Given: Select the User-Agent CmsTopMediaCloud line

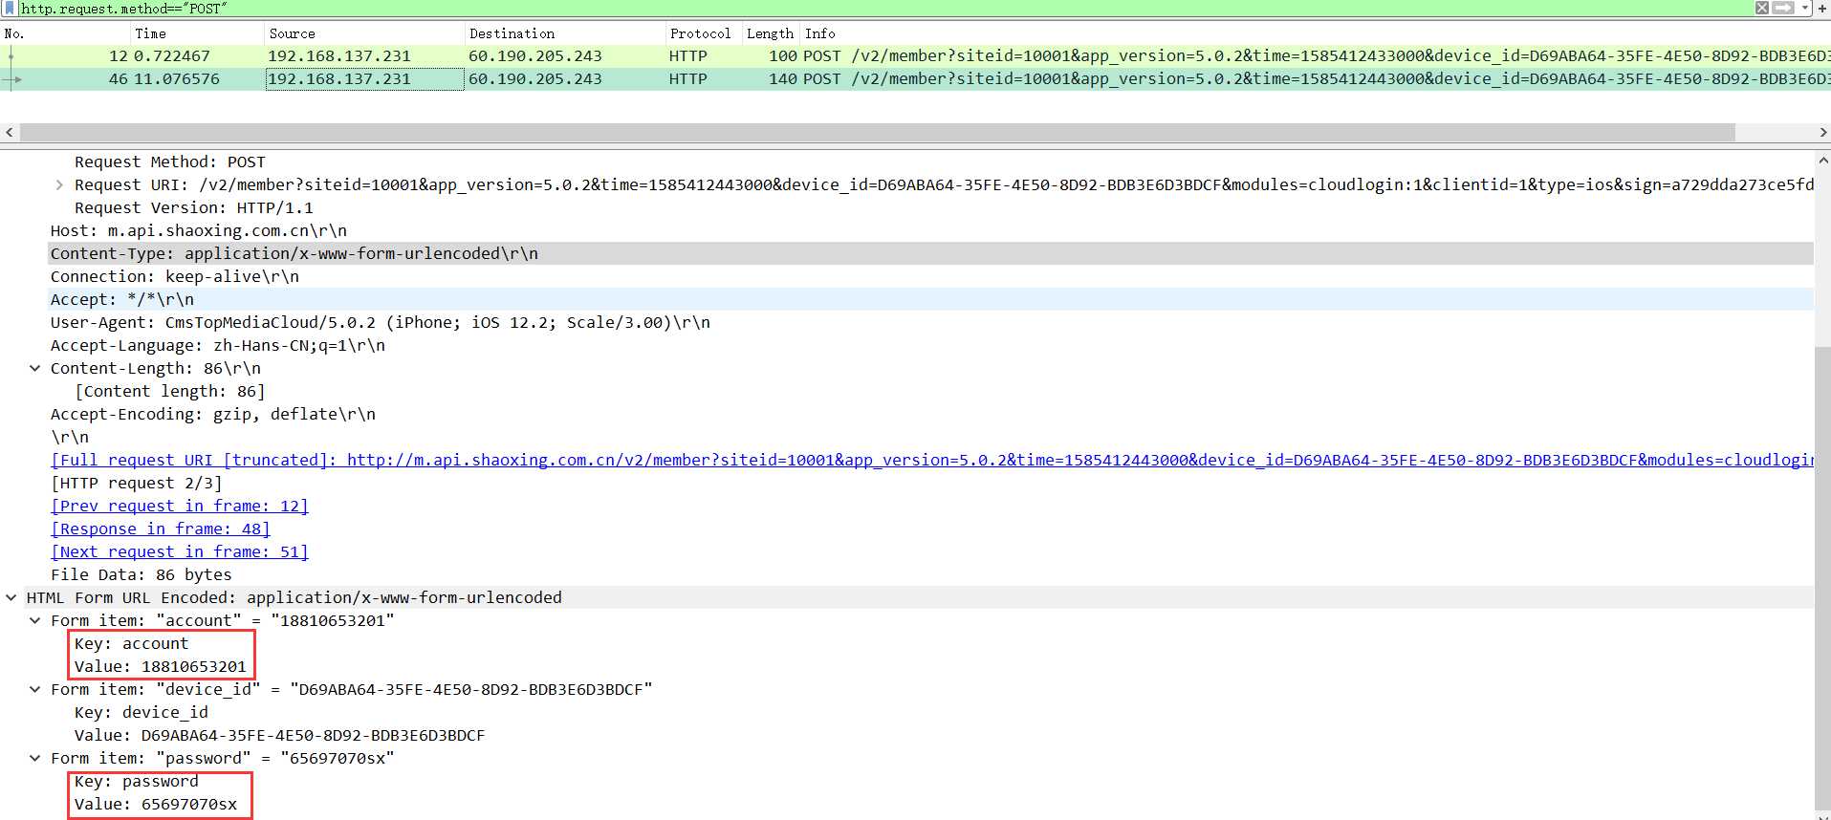Looking at the screenshot, I should 381,322.
